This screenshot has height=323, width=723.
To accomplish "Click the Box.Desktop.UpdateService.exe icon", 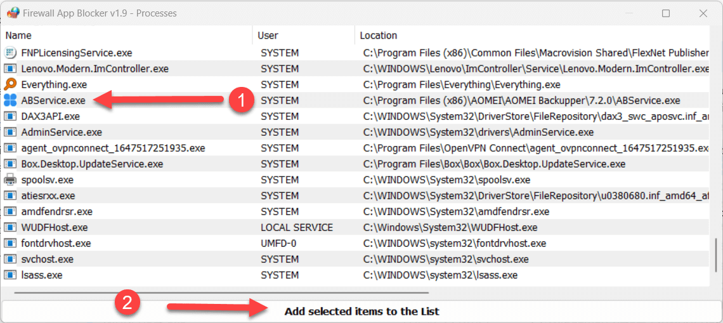I will [10, 164].
